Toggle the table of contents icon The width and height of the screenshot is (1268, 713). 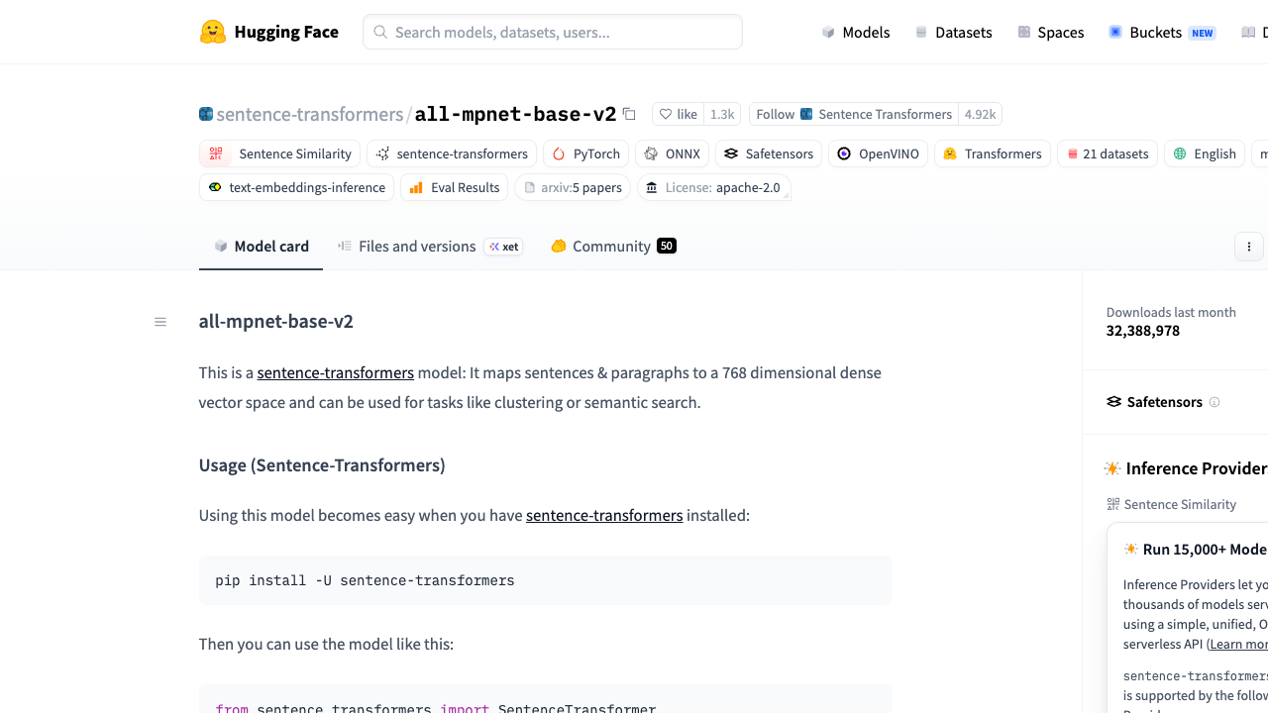[160, 322]
